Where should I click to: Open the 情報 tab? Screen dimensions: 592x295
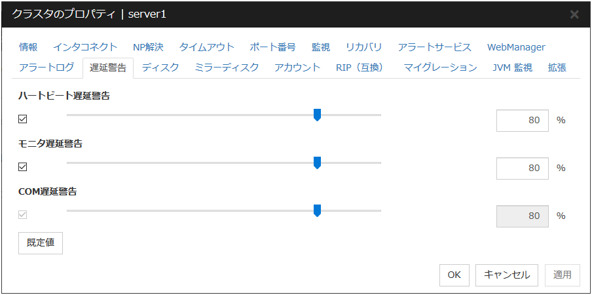pos(28,47)
